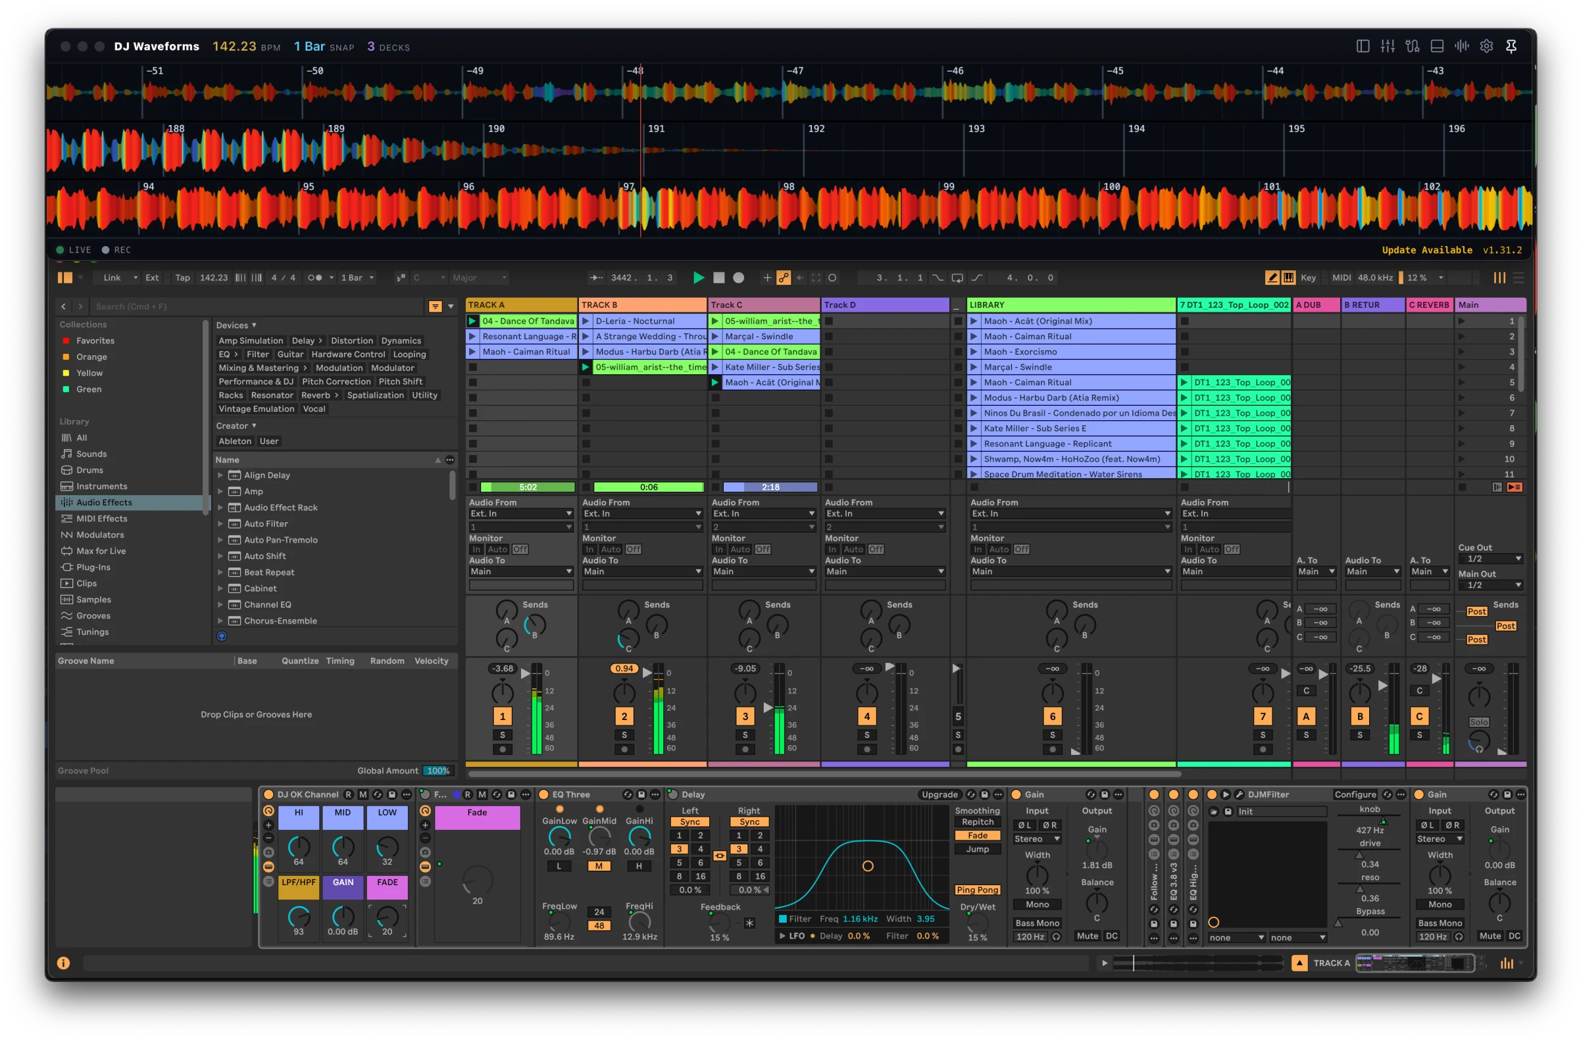Open TRACK A Audio From Ext. In dropdown
The image size is (1579, 1041).
click(x=520, y=514)
